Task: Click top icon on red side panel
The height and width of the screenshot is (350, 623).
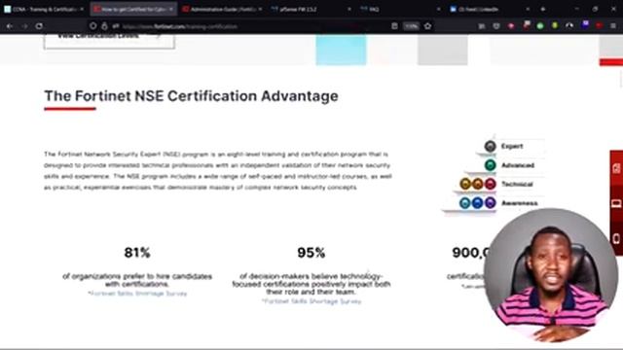Action: coord(616,168)
